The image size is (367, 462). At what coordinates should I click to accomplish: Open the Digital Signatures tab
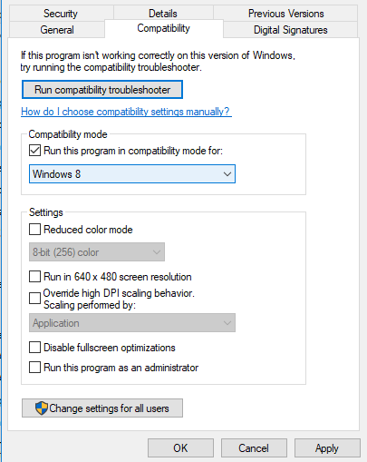pyautogui.click(x=291, y=30)
